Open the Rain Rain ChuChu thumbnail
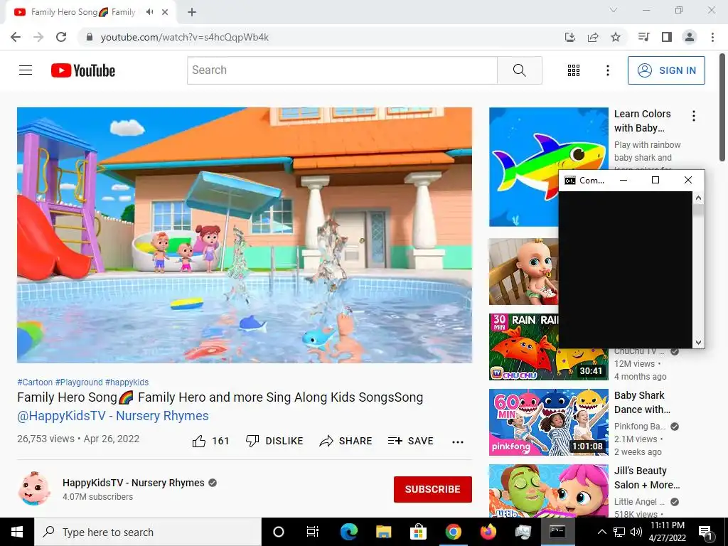The width and height of the screenshot is (728, 546). tap(523, 347)
